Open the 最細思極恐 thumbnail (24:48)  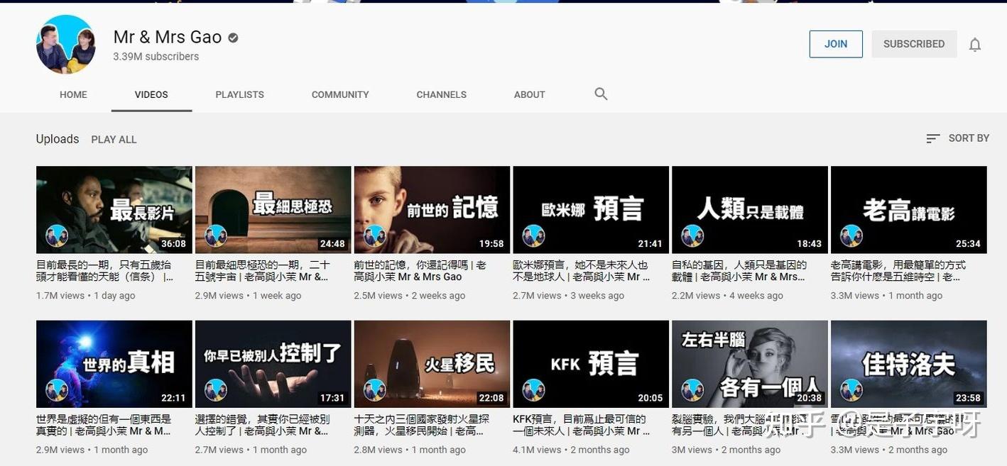click(273, 210)
